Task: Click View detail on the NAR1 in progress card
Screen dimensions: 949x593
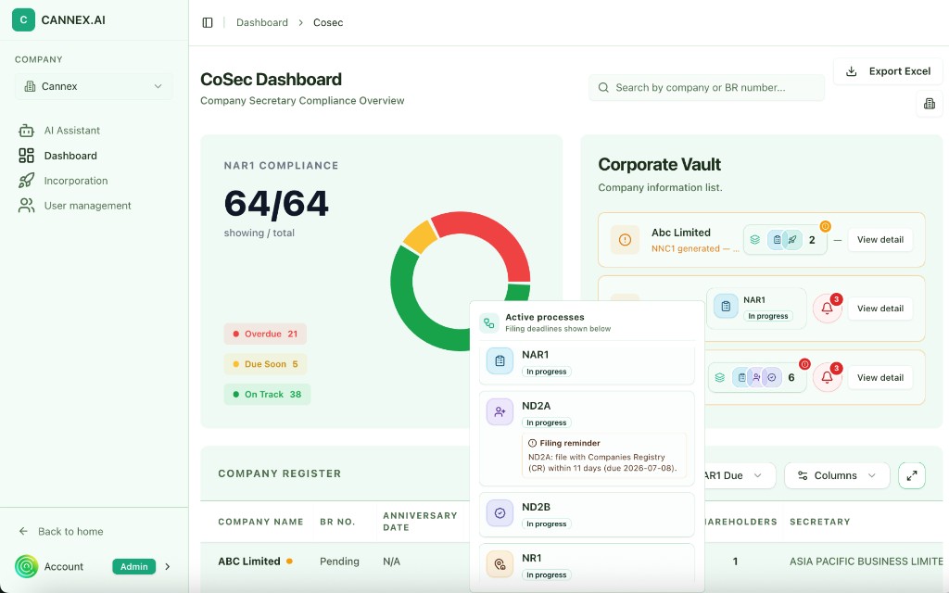Action: pyautogui.click(x=880, y=309)
